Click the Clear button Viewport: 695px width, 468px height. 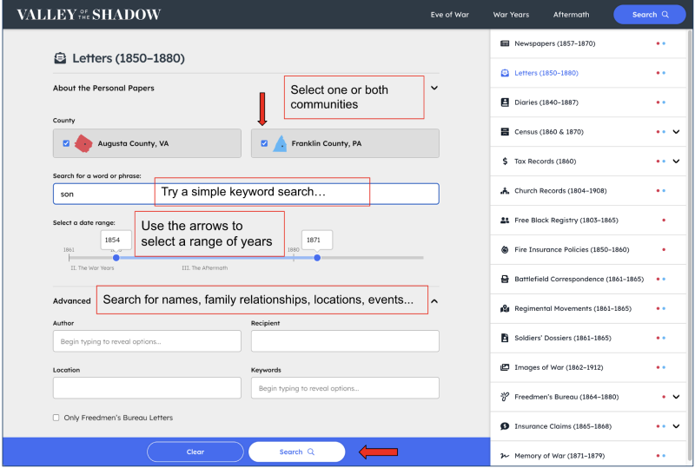pos(195,452)
